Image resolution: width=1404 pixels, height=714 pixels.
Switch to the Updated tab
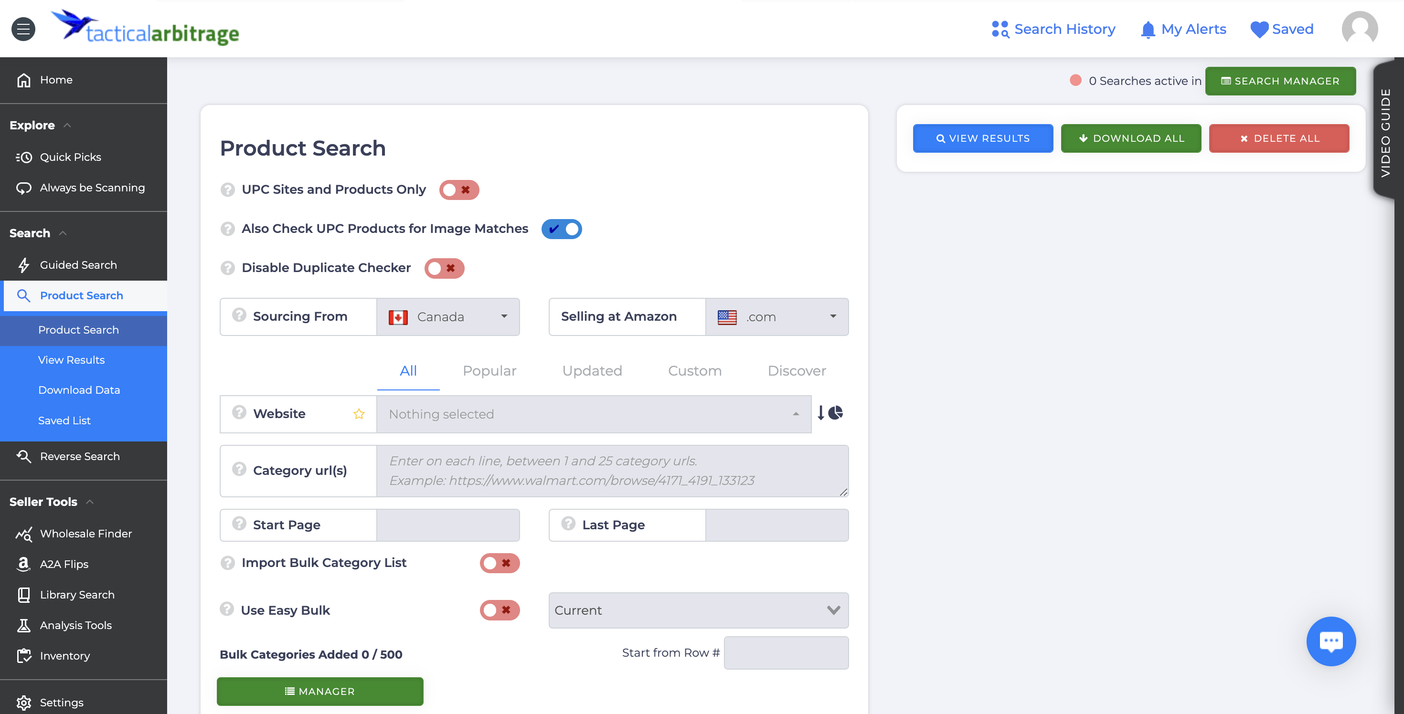coord(592,371)
